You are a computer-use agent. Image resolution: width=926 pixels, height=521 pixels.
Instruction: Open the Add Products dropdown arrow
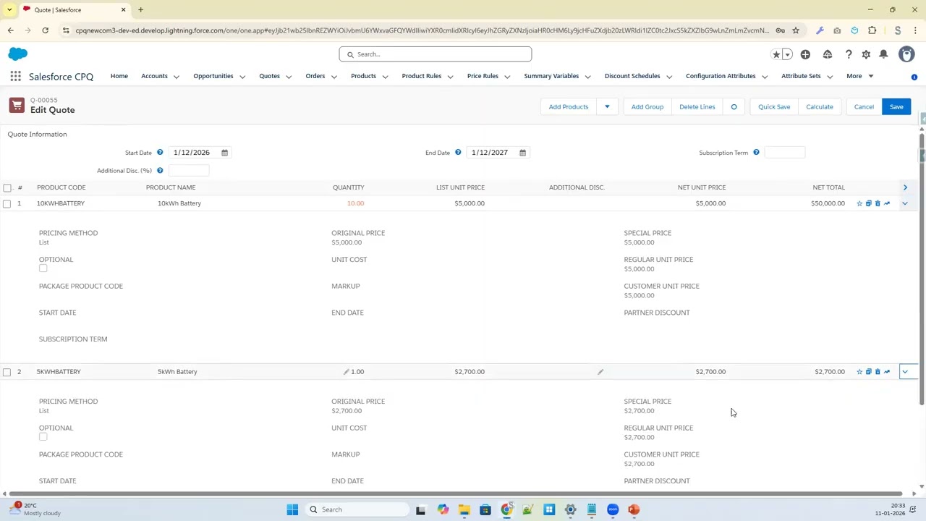point(607,107)
